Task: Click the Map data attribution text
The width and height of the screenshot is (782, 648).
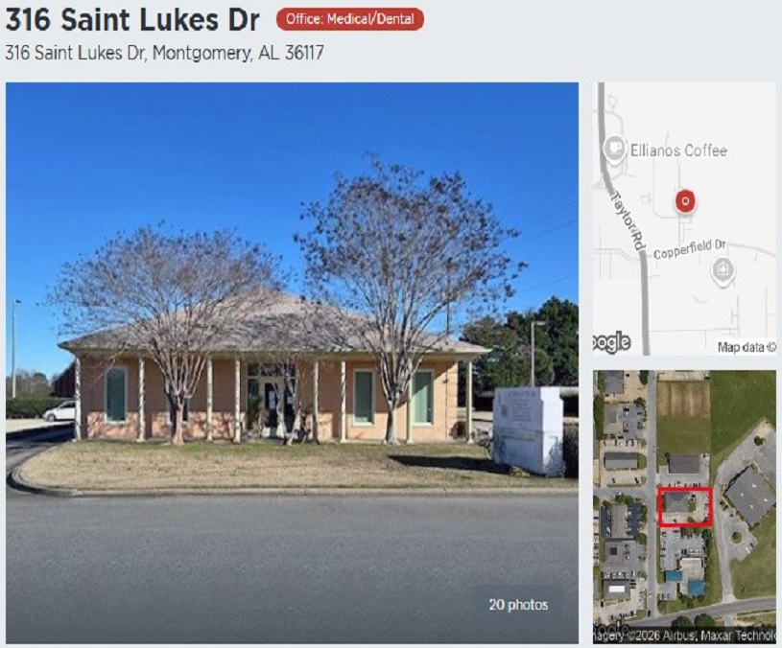Action: pyautogui.click(x=746, y=347)
